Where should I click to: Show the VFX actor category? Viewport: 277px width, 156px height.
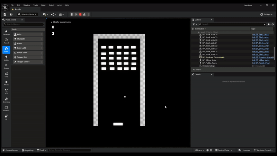(x=6, y=92)
